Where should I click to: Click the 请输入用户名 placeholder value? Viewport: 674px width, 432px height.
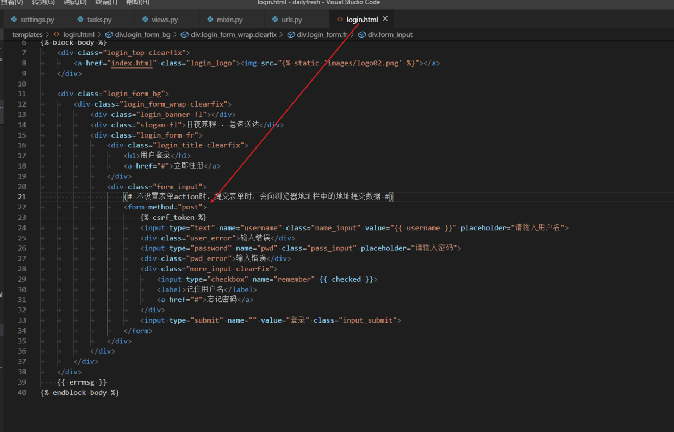(x=538, y=227)
